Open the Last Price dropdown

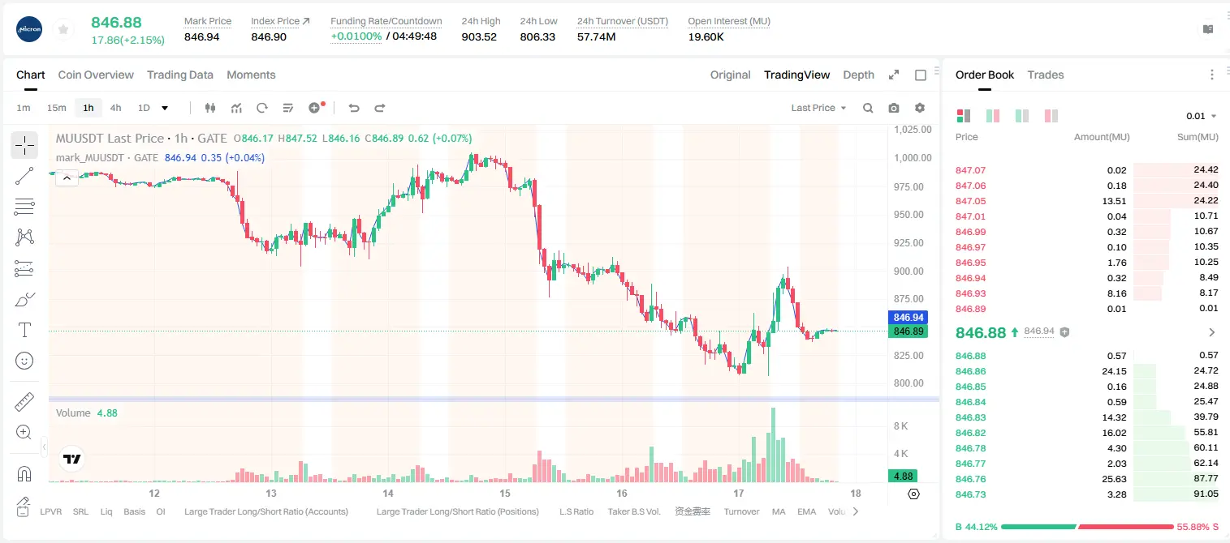(818, 108)
